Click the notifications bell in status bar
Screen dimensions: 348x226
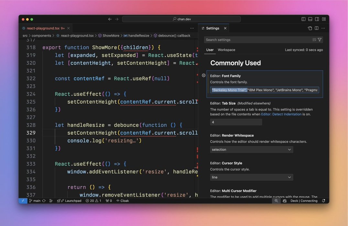[x=323, y=201]
